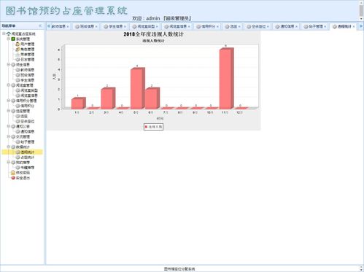364x272 pixels.
Task: Open 角色管理 role icon in tree
Action: click(x=18, y=49)
